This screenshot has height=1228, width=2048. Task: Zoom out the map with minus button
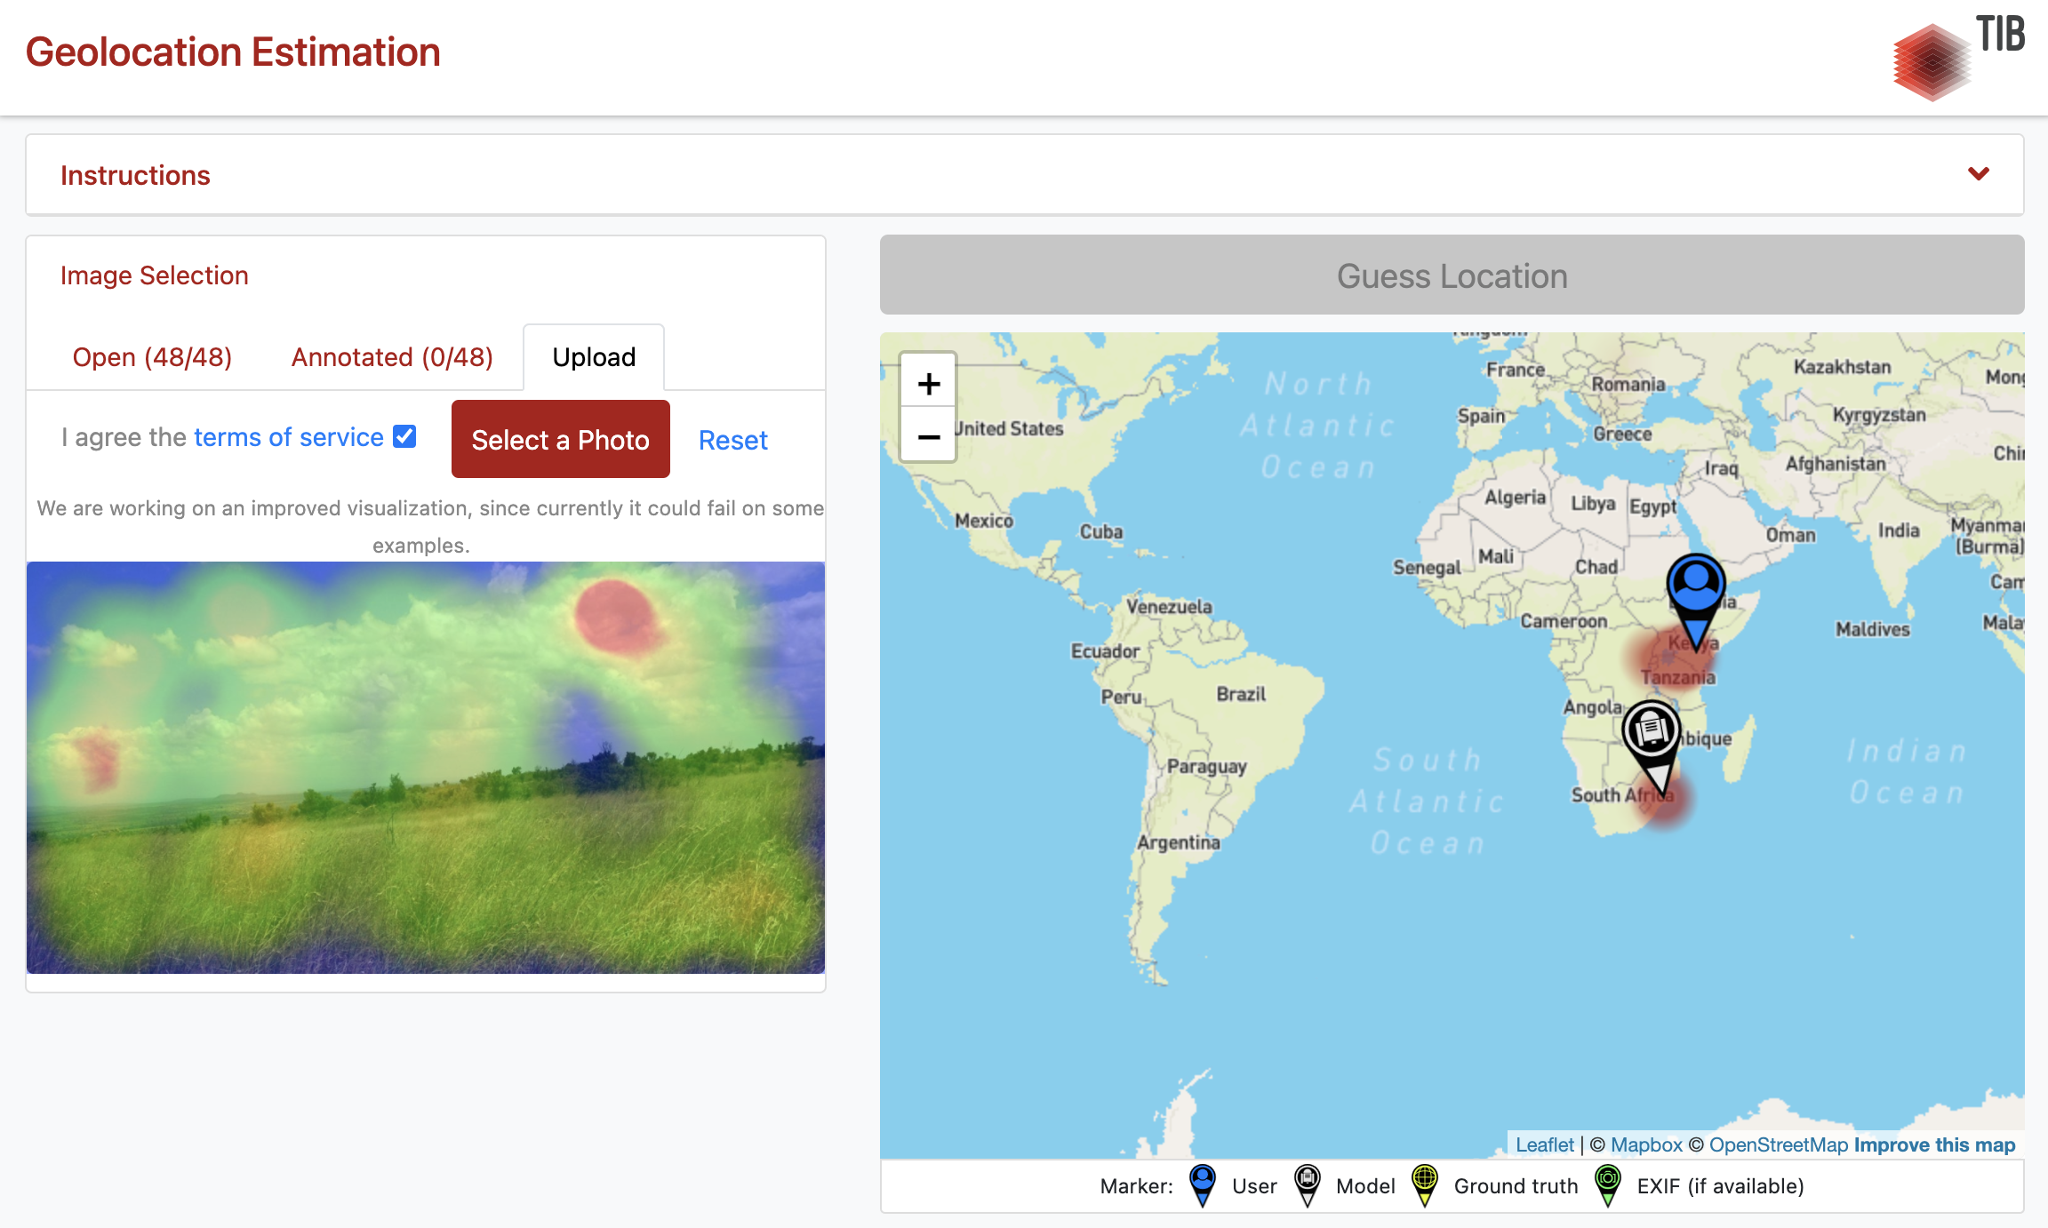click(x=928, y=436)
